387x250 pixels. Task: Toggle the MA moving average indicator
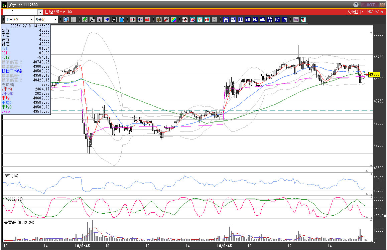[233, 20]
